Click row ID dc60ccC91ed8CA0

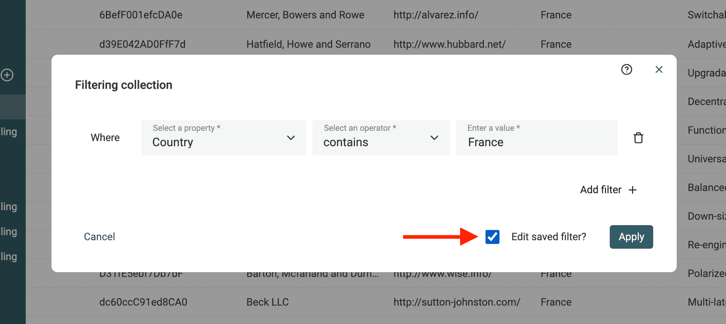click(143, 302)
